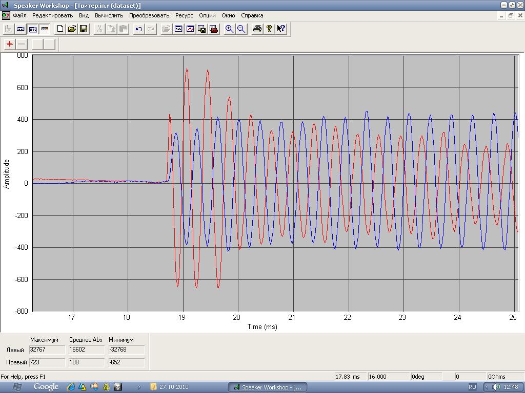Open a file with the folder icon

tap(72, 29)
